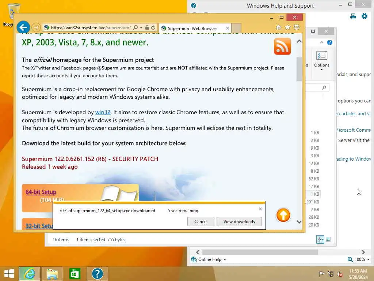Open File Explorer help question icon

330,42
